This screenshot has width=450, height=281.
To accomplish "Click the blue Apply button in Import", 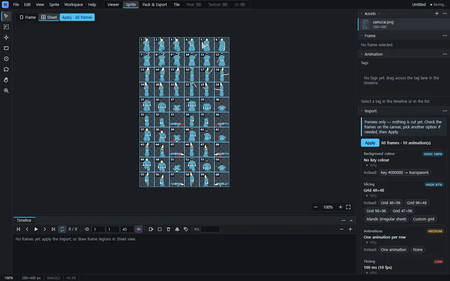I will [370, 143].
